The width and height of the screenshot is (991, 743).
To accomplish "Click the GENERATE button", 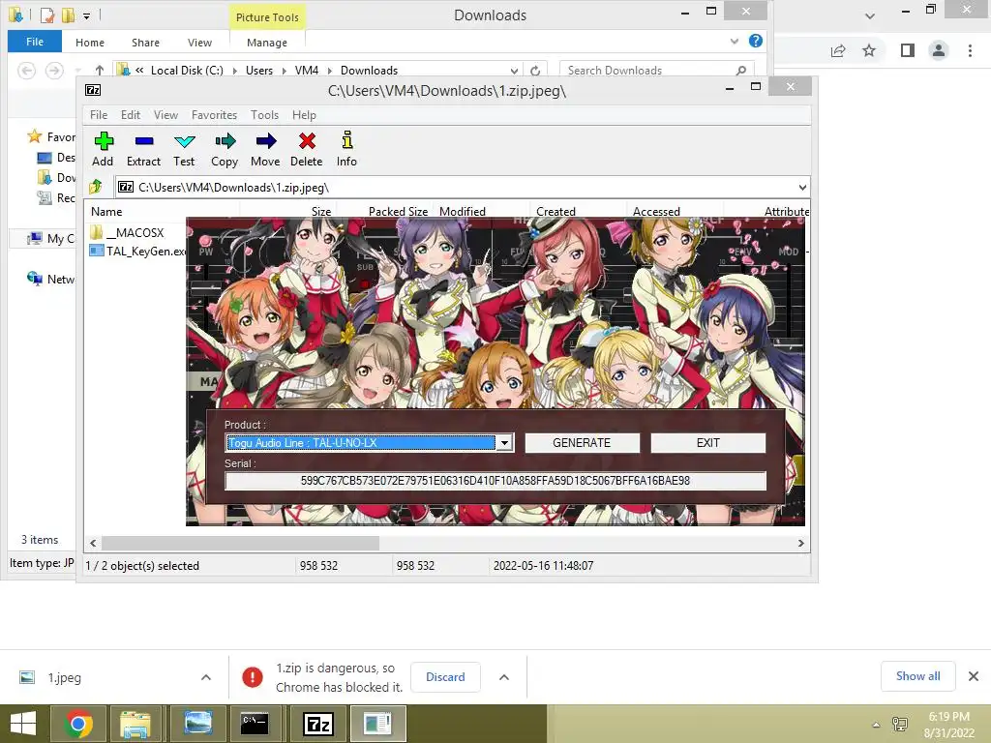I will coord(582,443).
